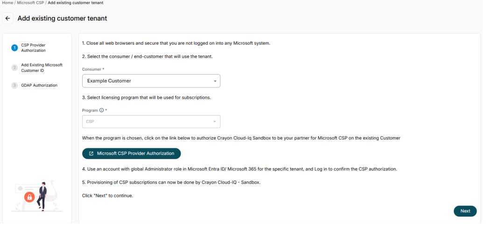Screen dimensions: 486x230
Task: Click step 2 circle indicator
Action: click(14, 68)
